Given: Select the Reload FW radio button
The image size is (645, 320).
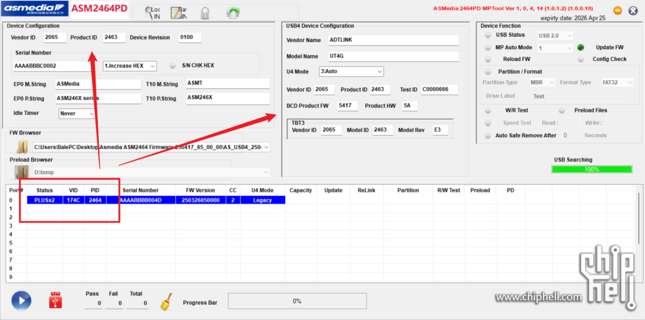Looking at the screenshot, I should coord(488,59).
